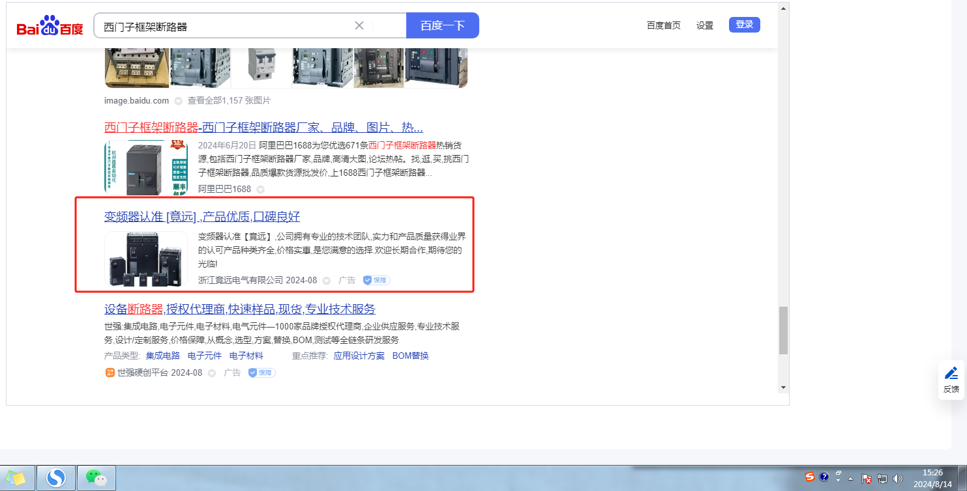This screenshot has height=491, width=967.
Task: Click the Sogou input method tray icon
Action: tap(810, 477)
